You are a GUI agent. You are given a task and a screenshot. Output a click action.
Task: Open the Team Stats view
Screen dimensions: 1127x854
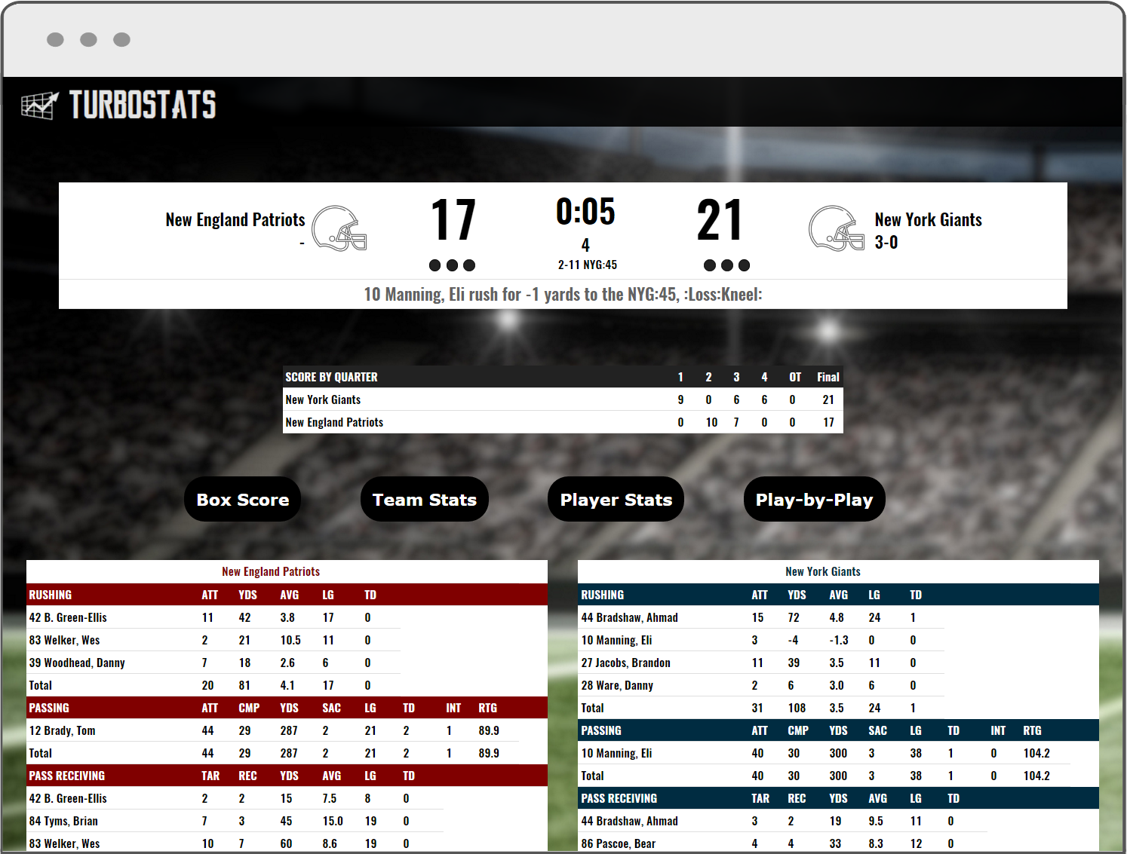(x=425, y=499)
